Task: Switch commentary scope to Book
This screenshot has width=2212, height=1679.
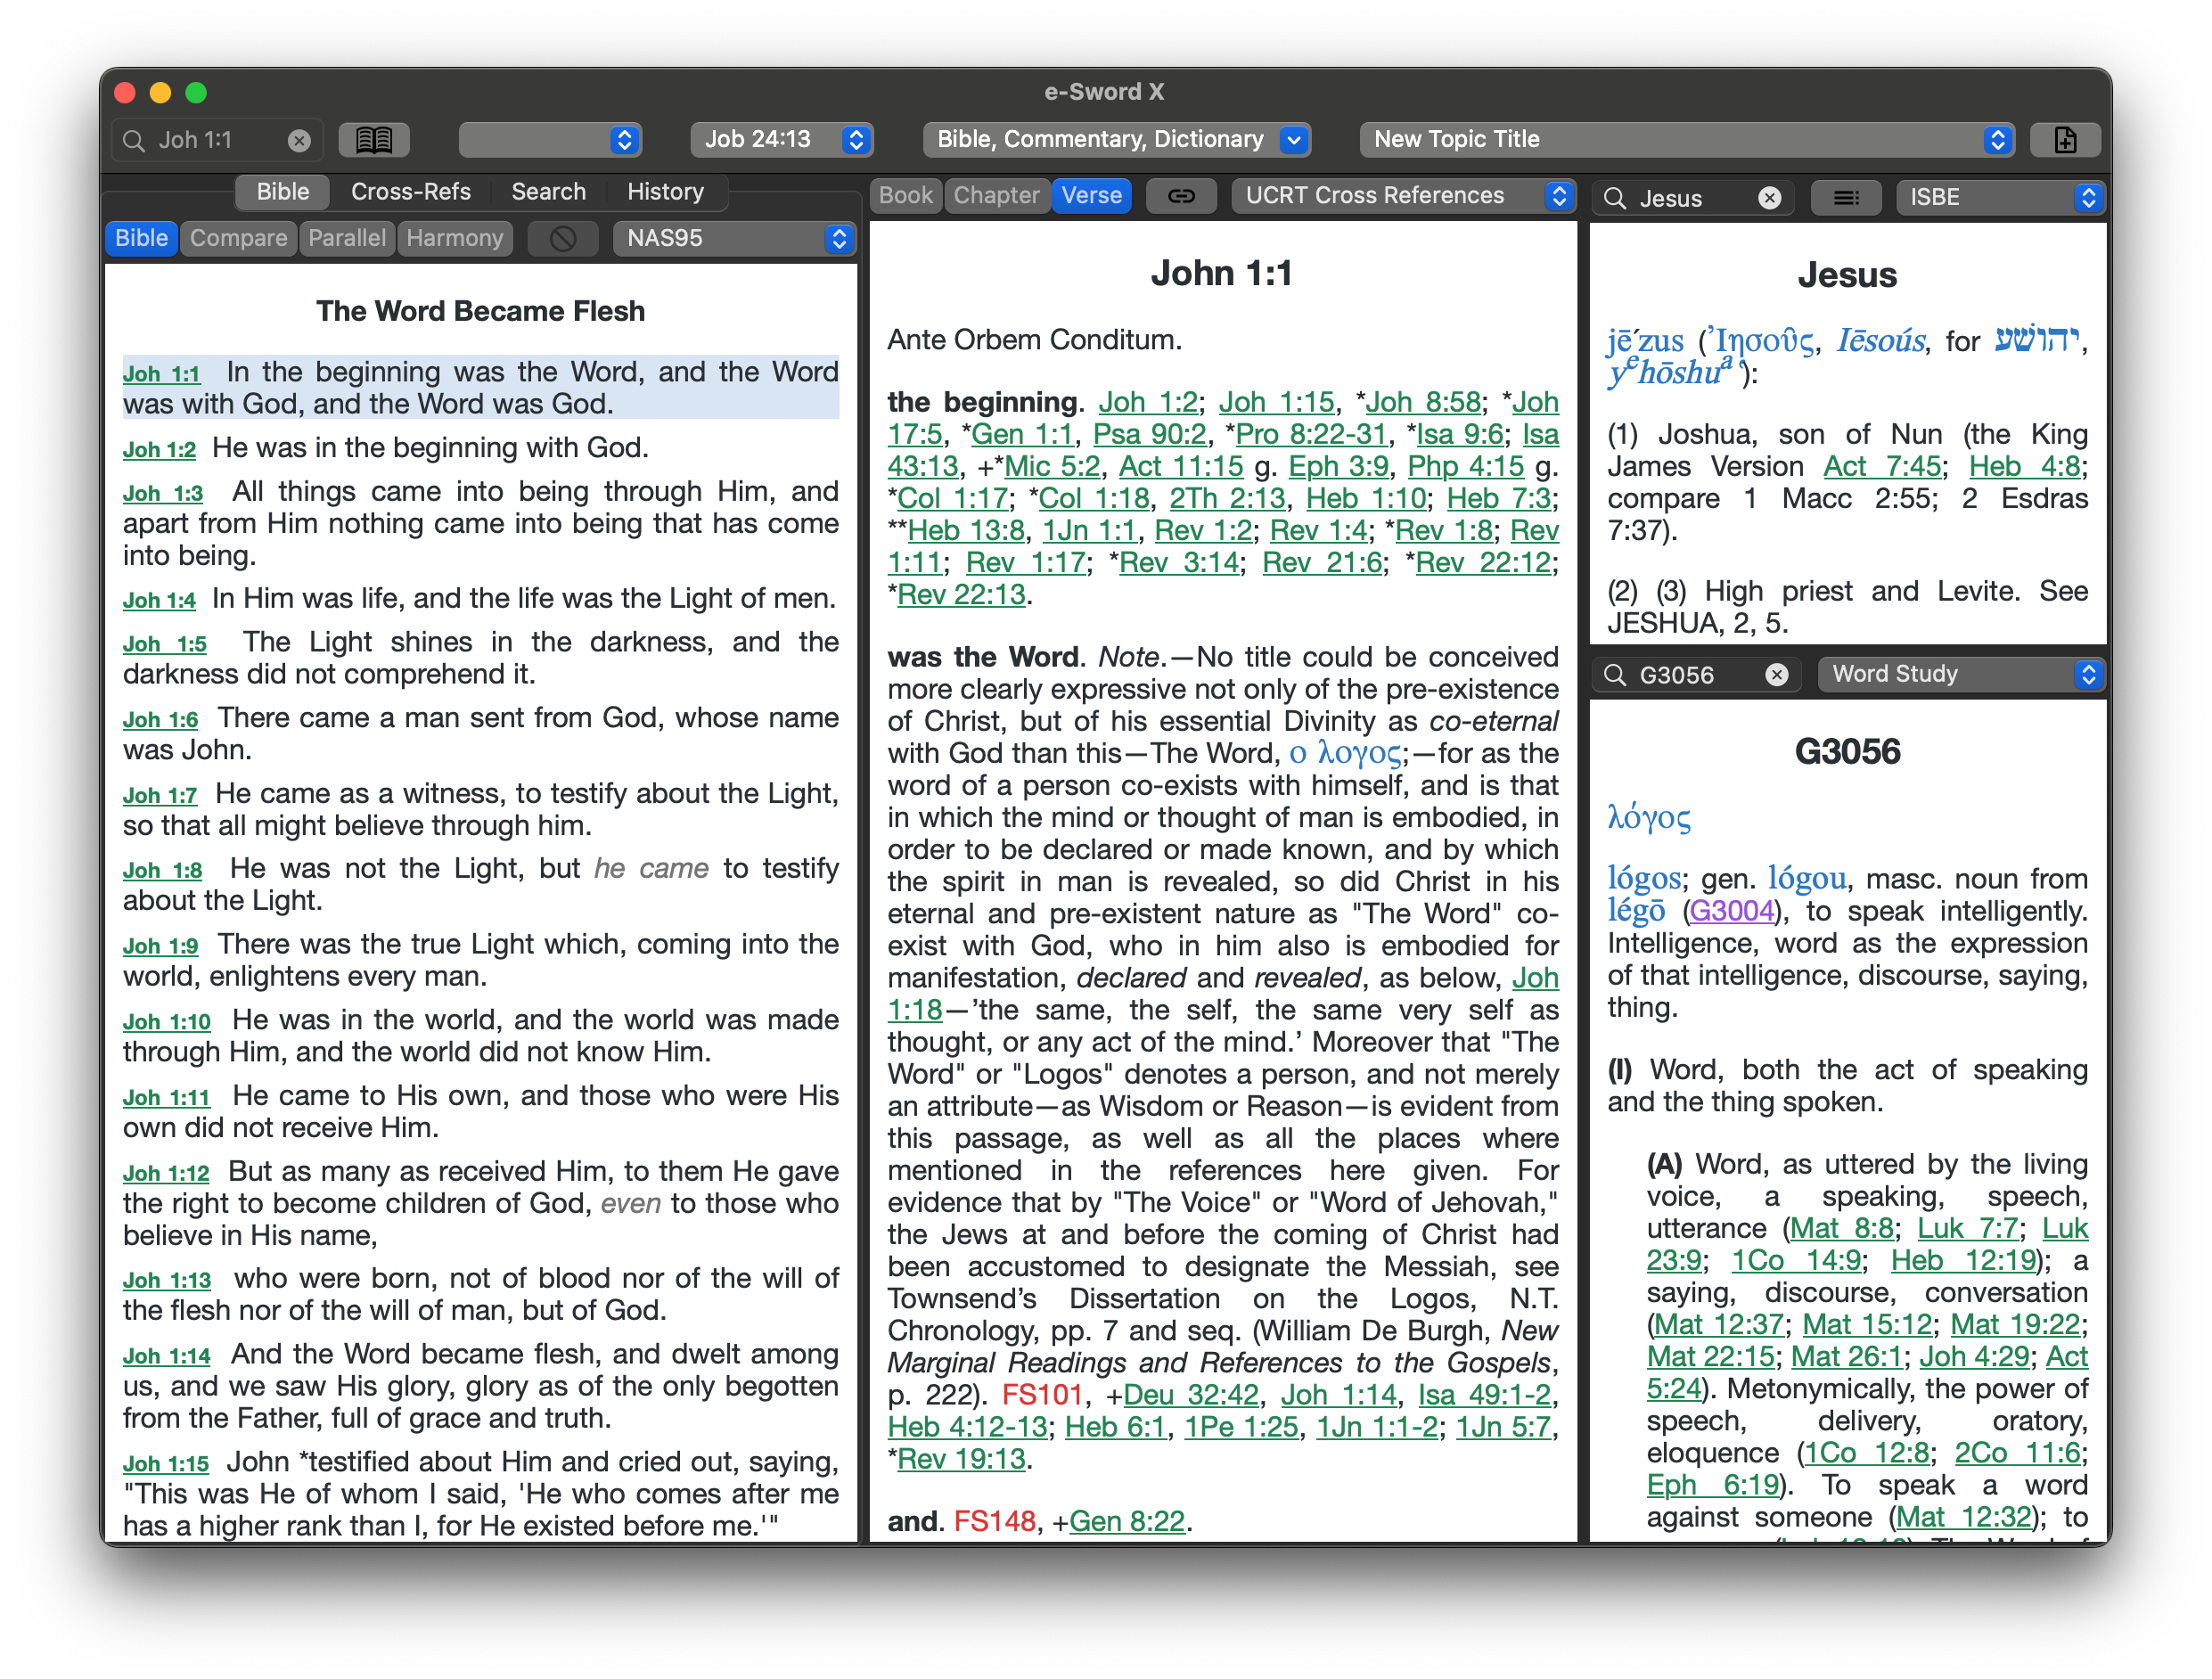Action: point(905,196)
